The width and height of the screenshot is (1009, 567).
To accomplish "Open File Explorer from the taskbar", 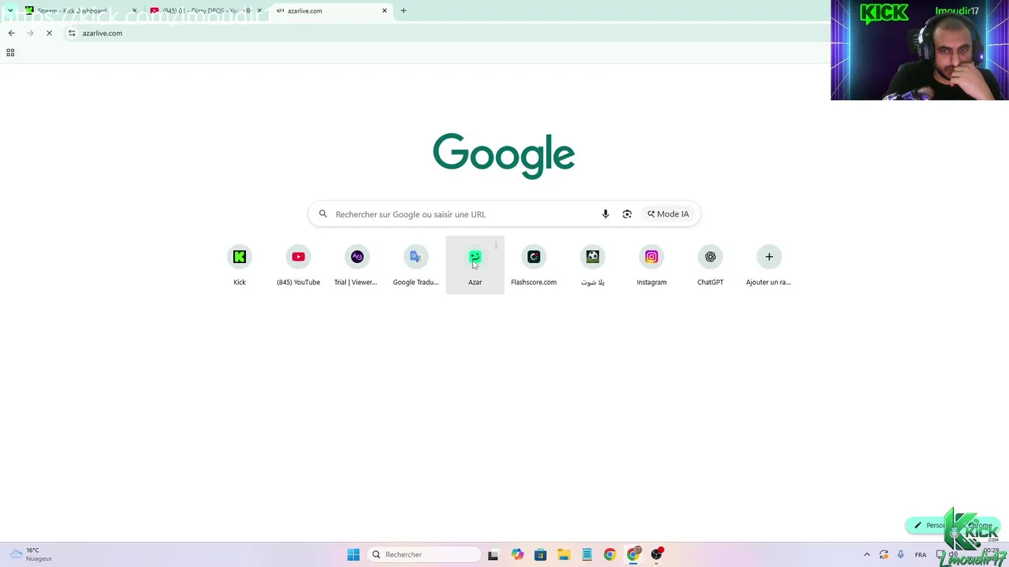I will [564, 554].
